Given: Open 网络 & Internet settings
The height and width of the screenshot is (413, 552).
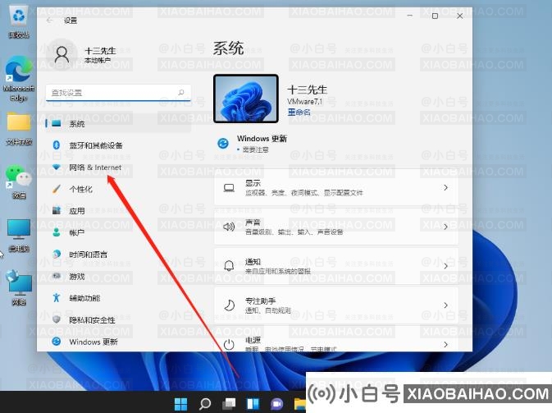Looking at the screenshot, I should tap(118, 167).
